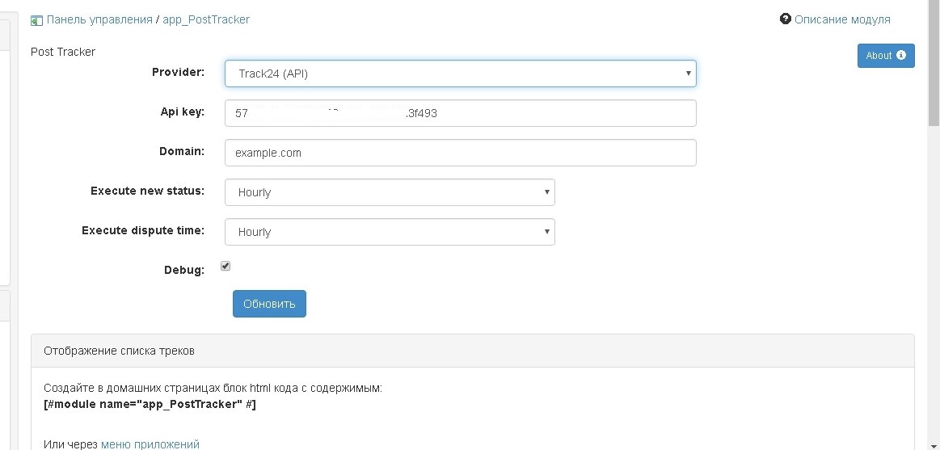Open the Описание модуля link
This screenshot has height=450, width=940.
point(842,19)
